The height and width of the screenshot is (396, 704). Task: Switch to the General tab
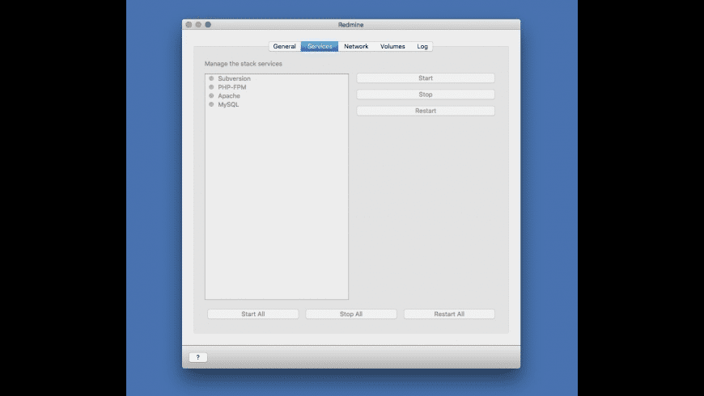(x=284, y=46)
